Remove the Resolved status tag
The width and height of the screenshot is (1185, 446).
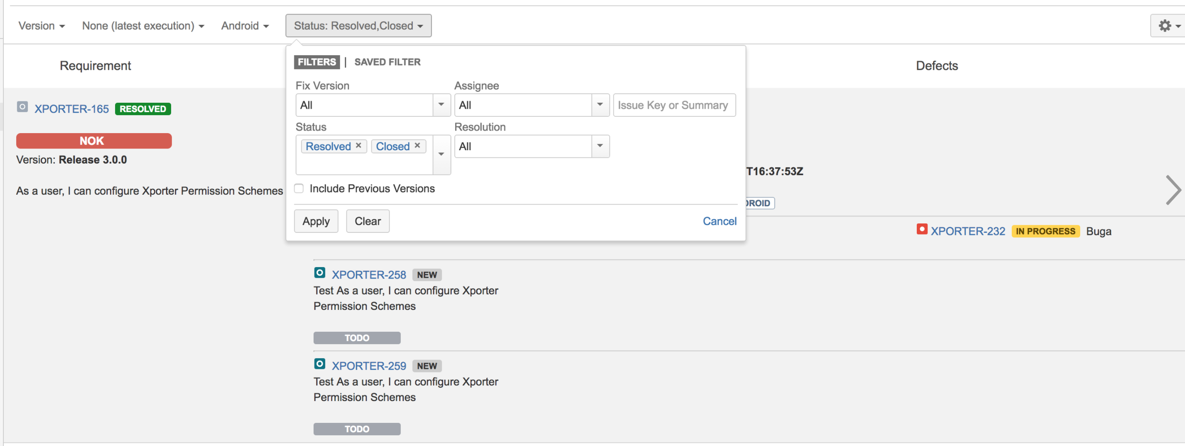click(358, 146)
